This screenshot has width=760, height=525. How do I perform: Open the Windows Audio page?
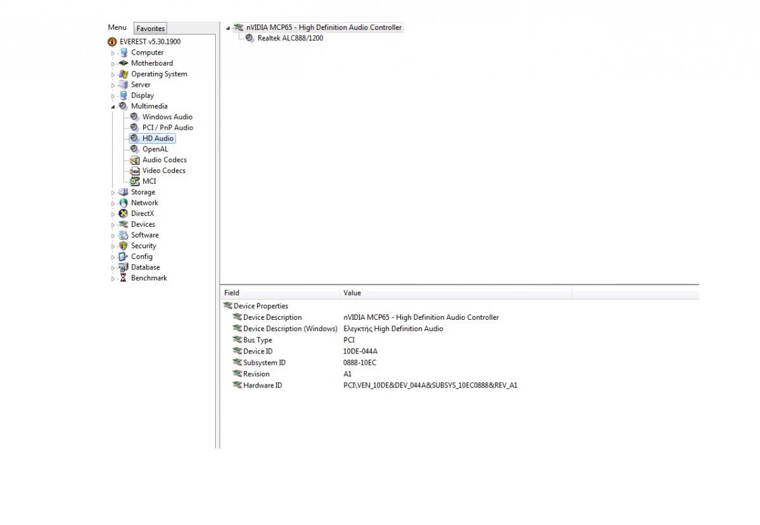click(x=167, y=117)
